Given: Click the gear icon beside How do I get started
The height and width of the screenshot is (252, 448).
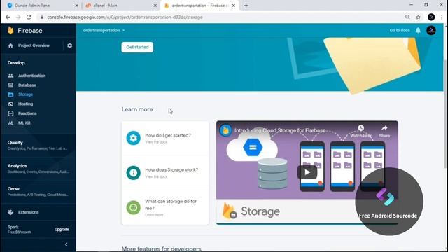Looking at the screenshot, I should pyautogui.click(x=134, y=138).
